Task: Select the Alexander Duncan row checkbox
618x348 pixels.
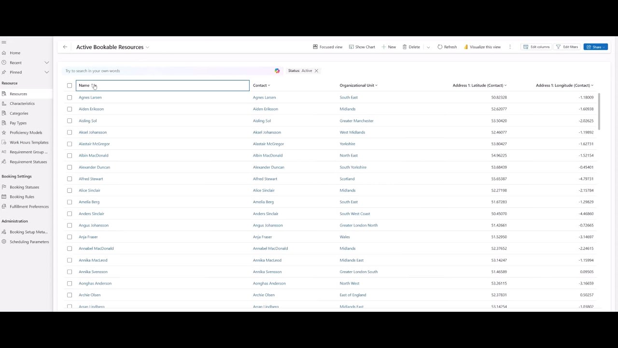Action: tap(70, 167)
